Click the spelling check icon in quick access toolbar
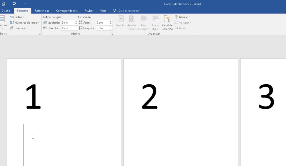 (x=14, y=4)
